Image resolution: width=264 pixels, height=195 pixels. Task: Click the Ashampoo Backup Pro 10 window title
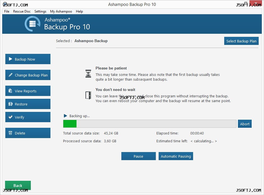132,4
